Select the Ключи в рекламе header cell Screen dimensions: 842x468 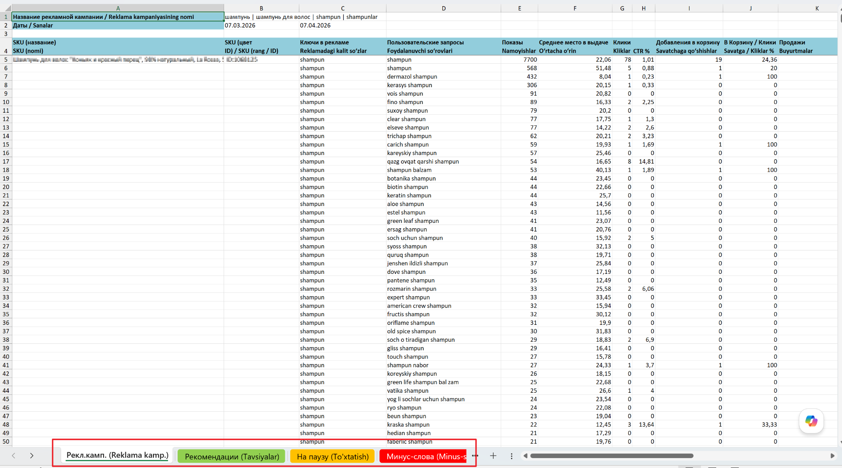(342, 46)
